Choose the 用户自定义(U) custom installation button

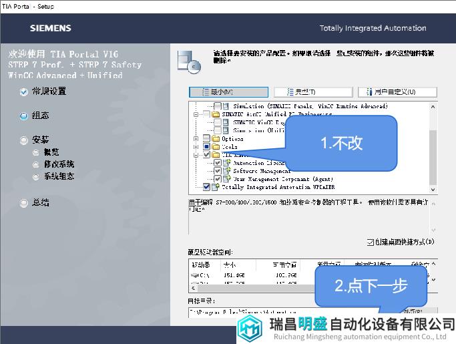click(x=397, y=92)
